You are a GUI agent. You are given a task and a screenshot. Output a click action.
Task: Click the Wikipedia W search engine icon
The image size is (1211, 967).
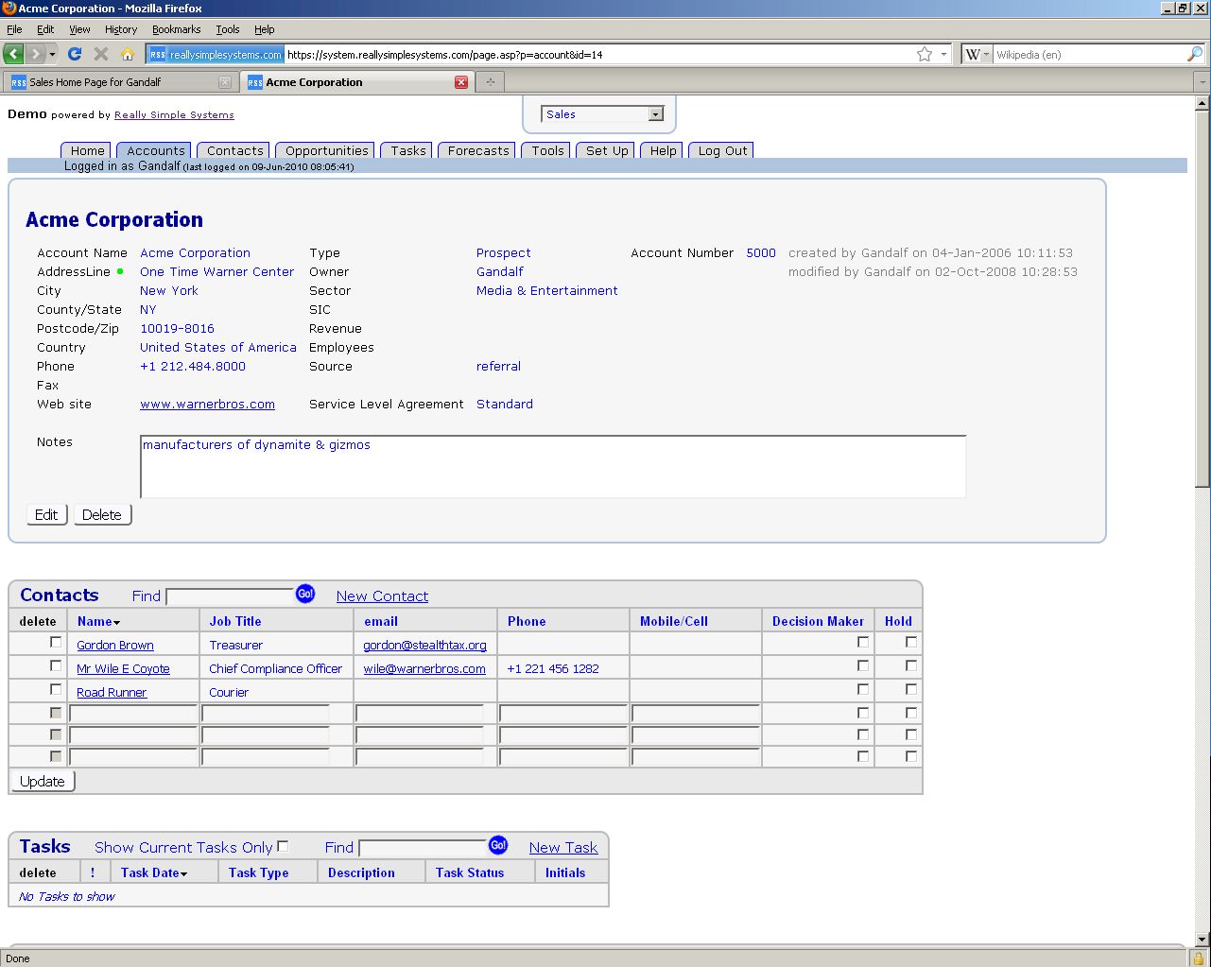[x=973, y=54]
